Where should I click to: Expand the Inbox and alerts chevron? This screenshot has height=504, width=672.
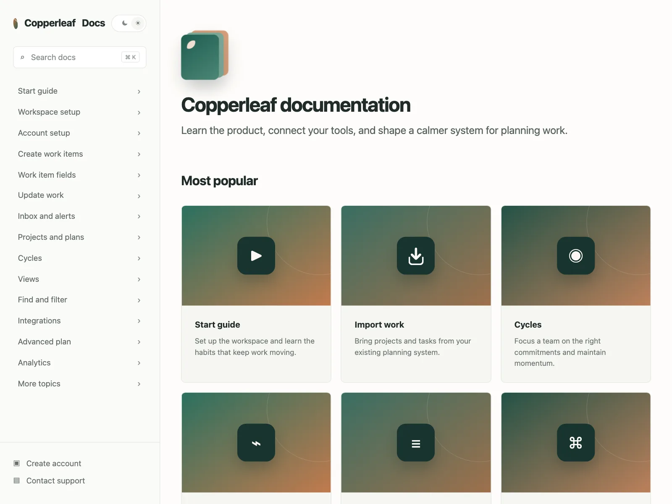coord(139,216)
